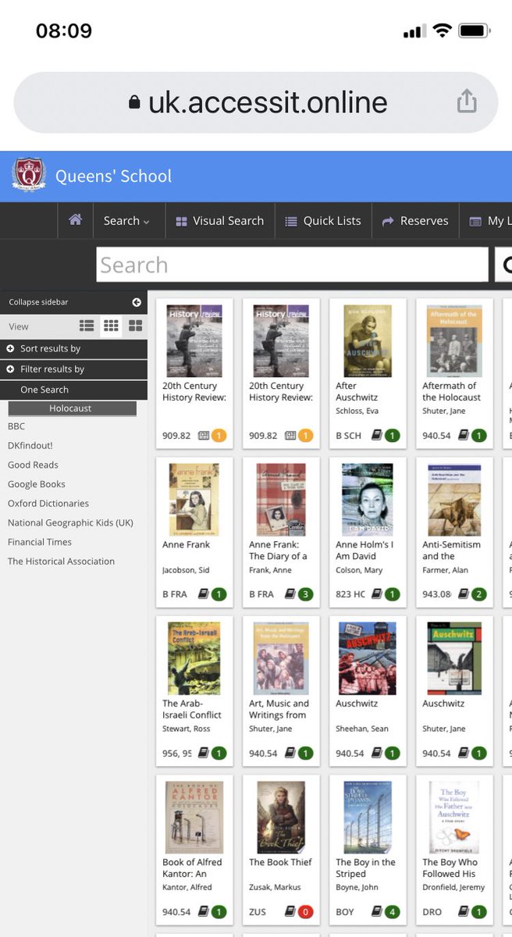Click the Visual Search grid icon
512x937 pixels.
181,222
